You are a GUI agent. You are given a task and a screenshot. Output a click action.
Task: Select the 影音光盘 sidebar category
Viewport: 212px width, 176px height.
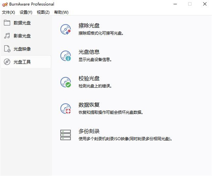click(x=26, y=36)
